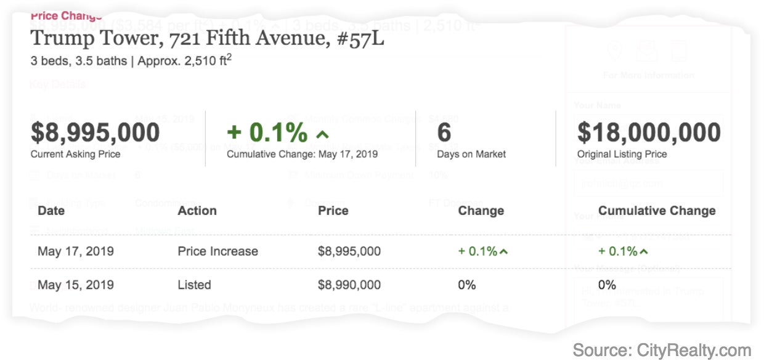
Task: Select the Cumulative Change column header
Action: pos(657,211)
